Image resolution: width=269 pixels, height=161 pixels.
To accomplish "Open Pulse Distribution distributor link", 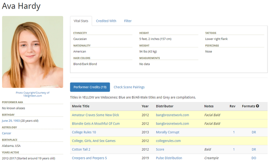I will [x=169, y=158].
